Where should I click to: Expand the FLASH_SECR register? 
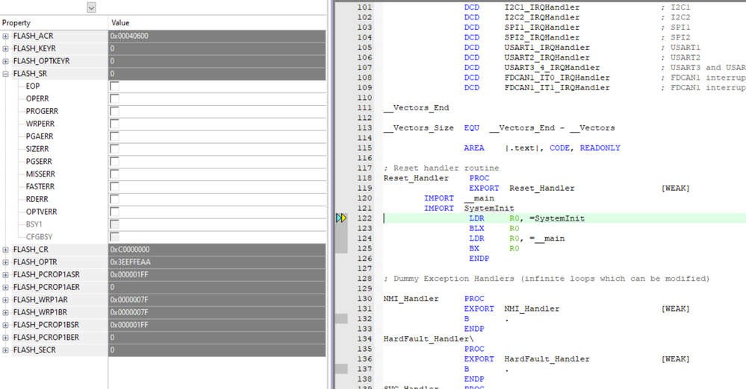[x=5, y=350]
